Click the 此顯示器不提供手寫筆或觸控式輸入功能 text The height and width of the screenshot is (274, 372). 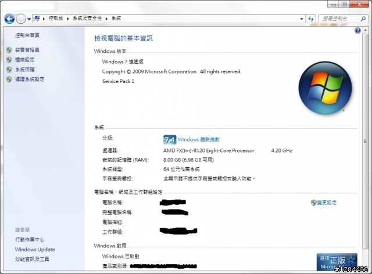(209, 179)
